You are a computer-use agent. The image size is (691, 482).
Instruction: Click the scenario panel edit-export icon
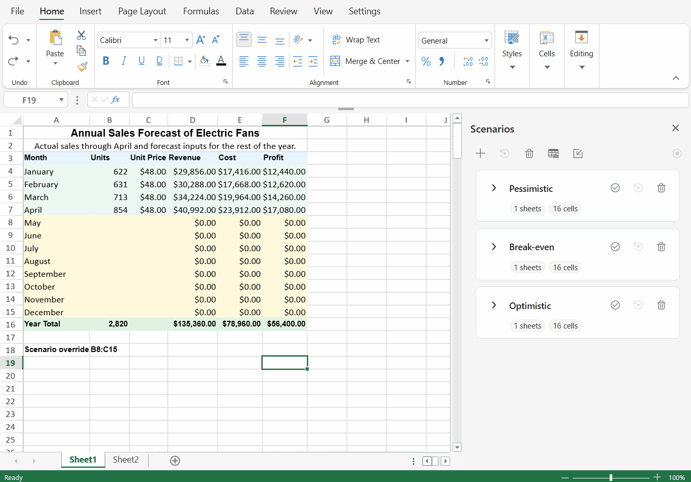point(578,154)
